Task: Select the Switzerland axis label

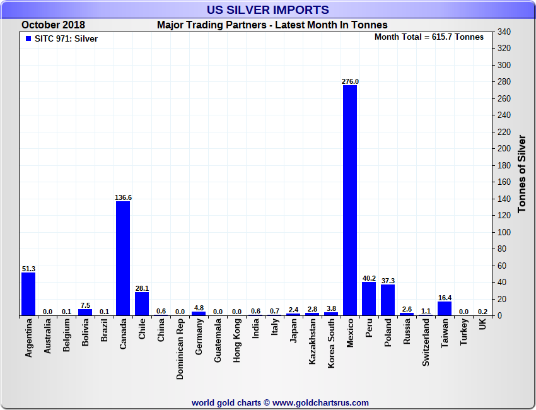Action: click(426, 343)
